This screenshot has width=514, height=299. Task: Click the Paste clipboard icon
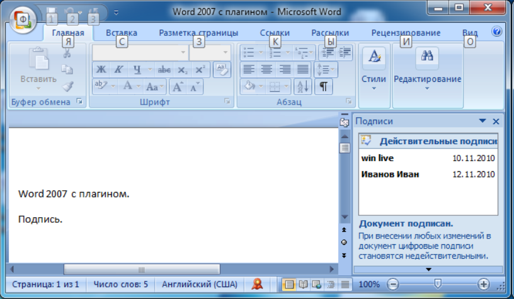click(x=38, y=59)
